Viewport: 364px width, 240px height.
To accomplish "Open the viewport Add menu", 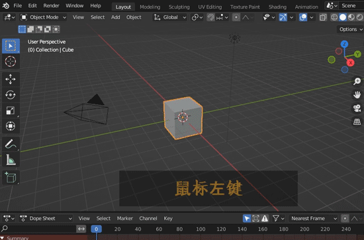I will click(115, 17).
